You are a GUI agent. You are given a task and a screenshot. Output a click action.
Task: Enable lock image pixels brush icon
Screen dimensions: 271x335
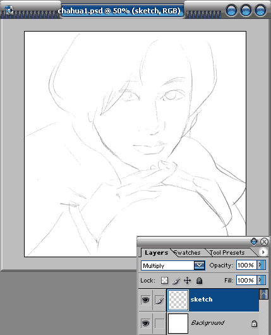tap(176, 281)
